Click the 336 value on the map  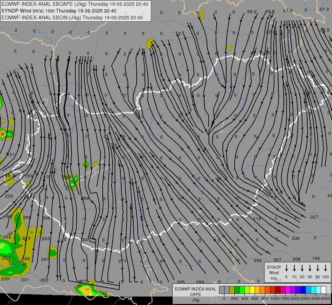[296, 238]
